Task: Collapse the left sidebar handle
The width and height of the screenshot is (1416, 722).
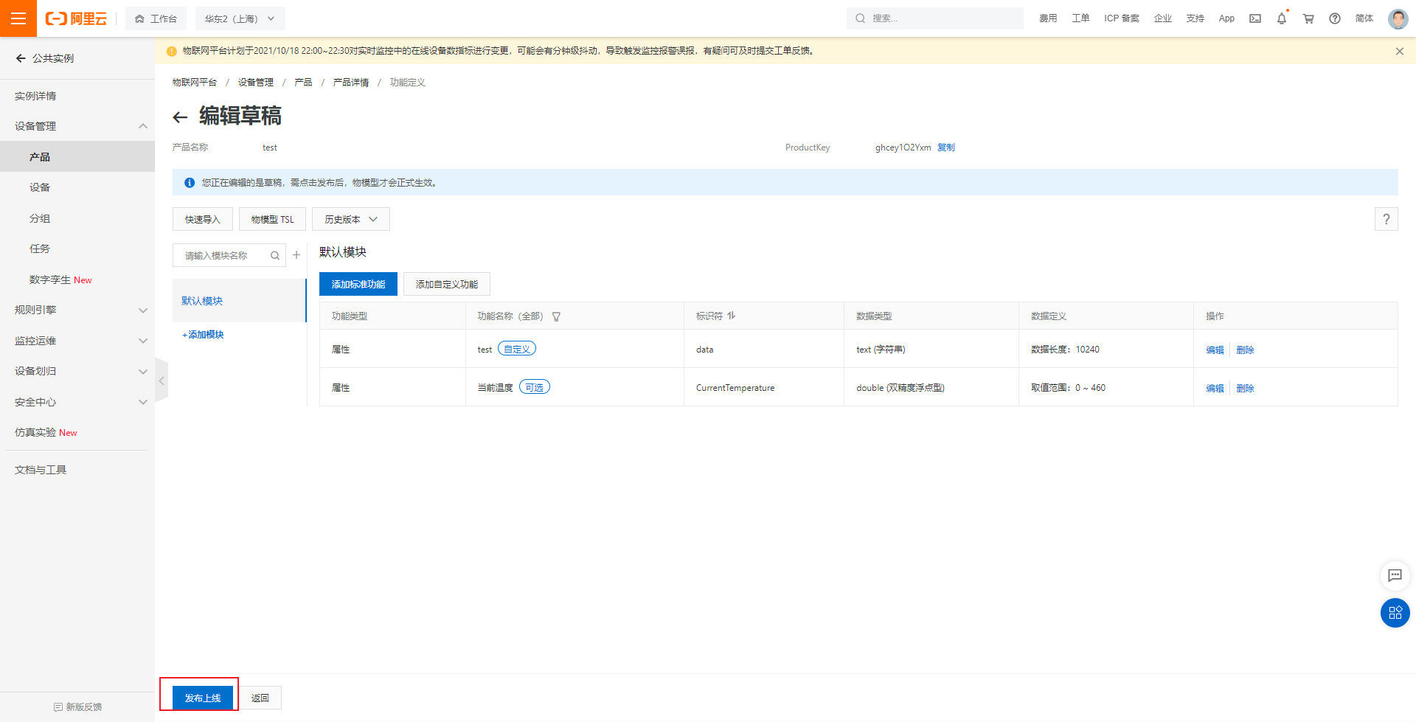Action: (x=162, y=381)
